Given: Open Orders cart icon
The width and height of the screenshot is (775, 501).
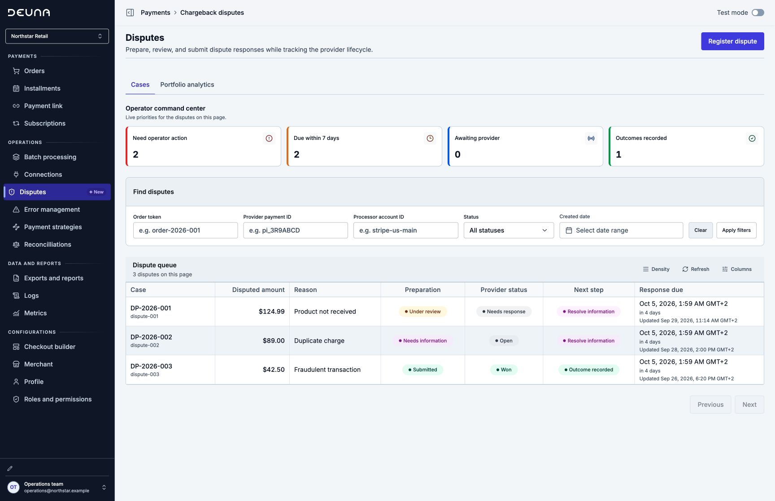Looking at the screenshot, I should tap(16, 71).
